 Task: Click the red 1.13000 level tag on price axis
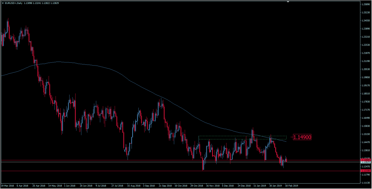pos(365,160)
